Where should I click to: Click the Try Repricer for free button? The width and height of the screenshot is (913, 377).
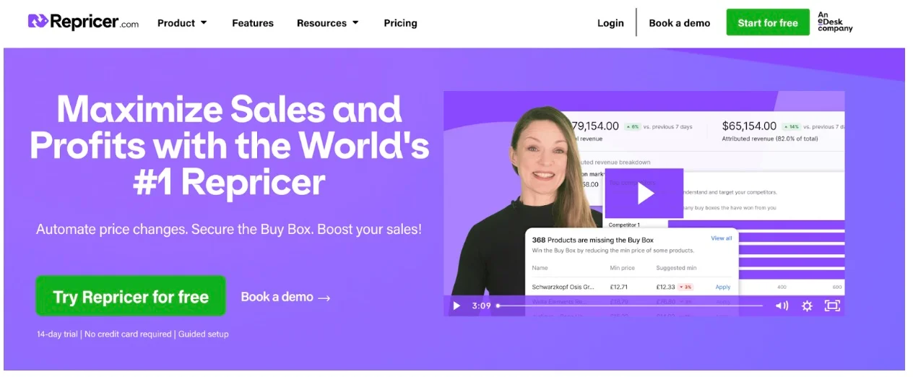(x=131, y=296)
